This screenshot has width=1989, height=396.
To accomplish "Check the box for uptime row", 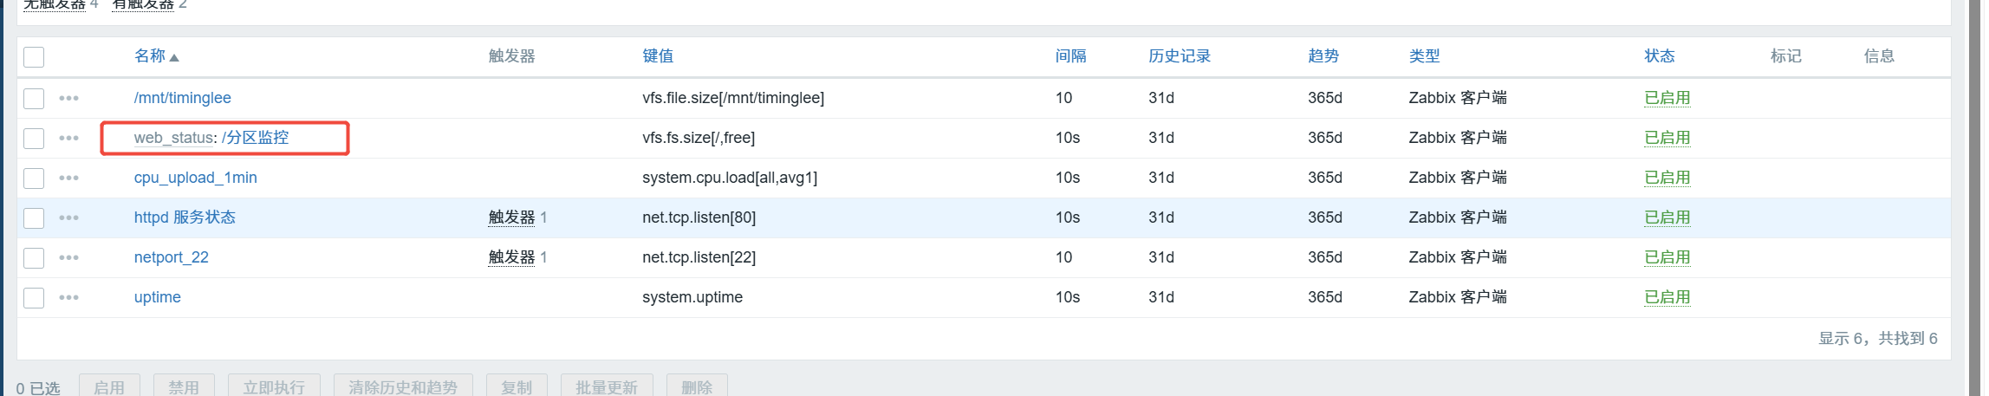I will (34, 297).
